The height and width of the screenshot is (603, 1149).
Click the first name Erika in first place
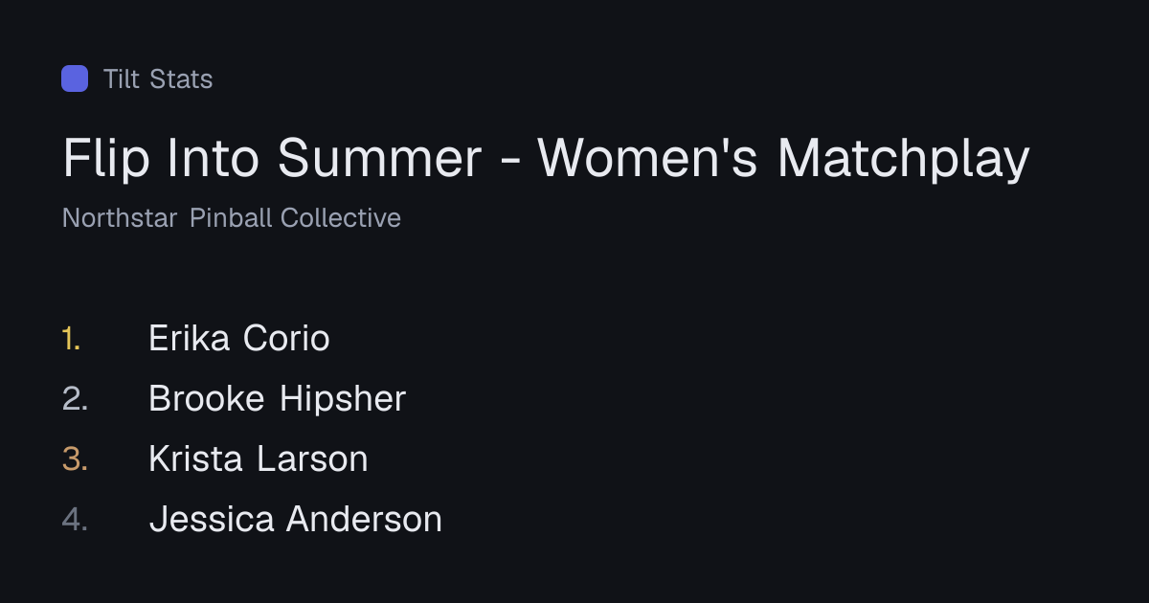pyautogui.click(x=191, y=339)
